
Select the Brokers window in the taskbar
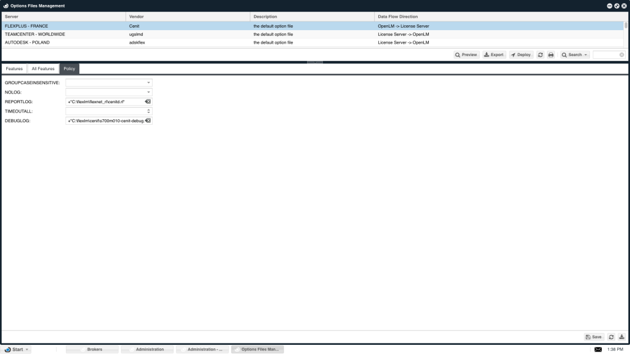[93, 348]
